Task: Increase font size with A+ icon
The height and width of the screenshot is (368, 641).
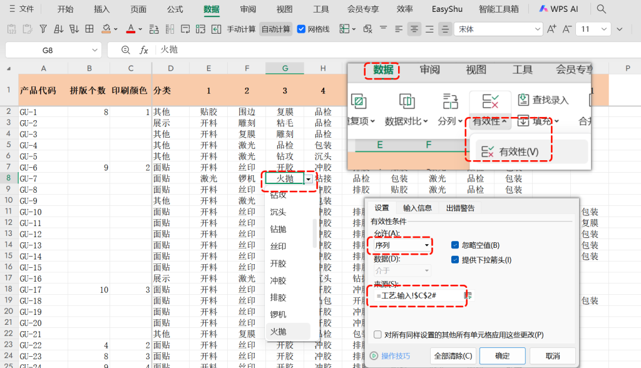Action: (551, 29)
